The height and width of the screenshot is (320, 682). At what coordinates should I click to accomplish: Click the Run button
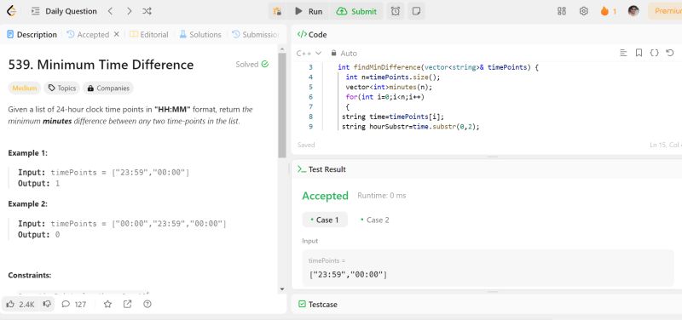[x=309, y=12]
